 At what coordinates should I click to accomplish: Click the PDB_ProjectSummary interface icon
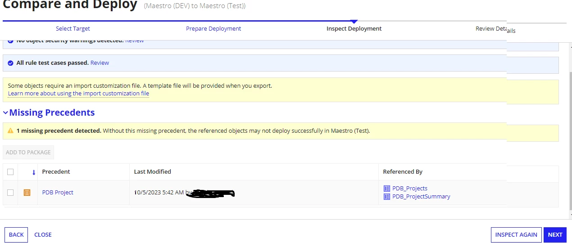[387, 197]
